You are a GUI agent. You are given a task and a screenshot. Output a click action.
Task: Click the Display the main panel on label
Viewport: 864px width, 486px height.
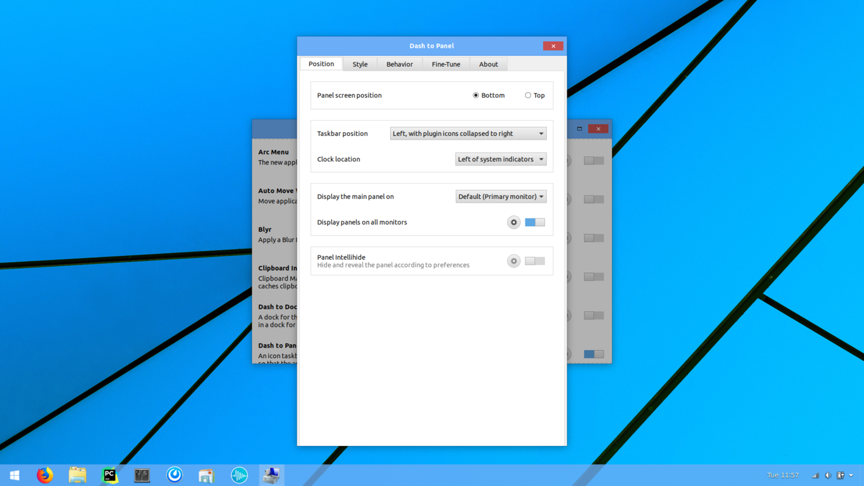point(355,197)
